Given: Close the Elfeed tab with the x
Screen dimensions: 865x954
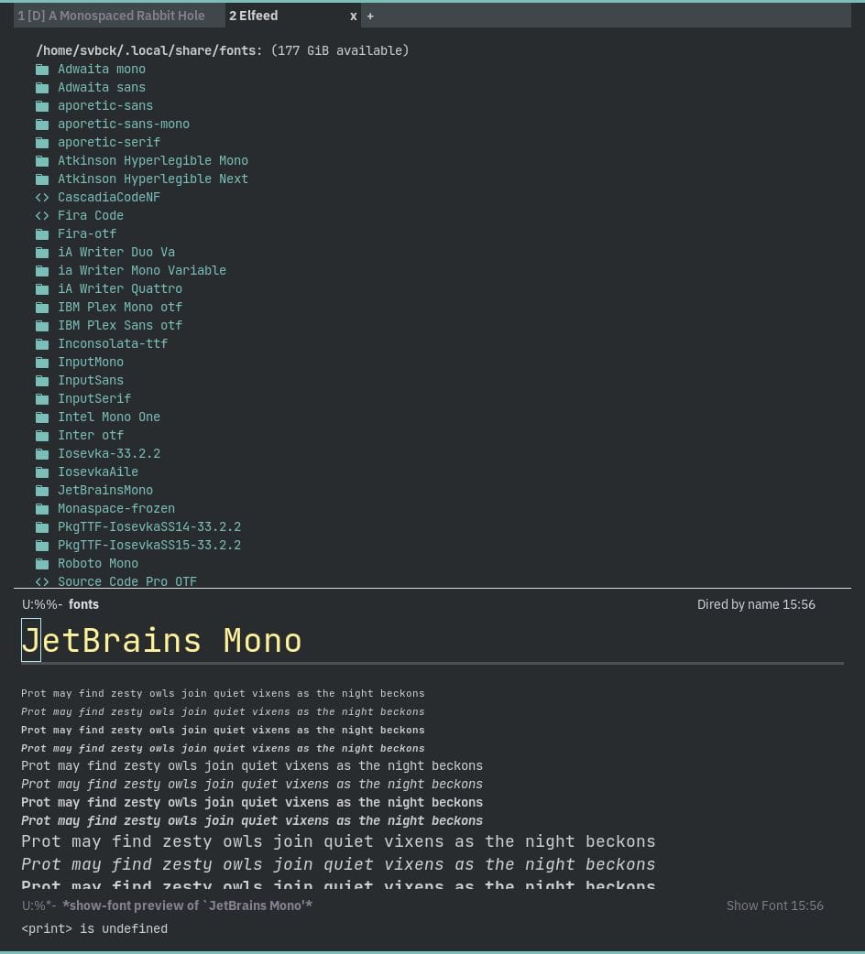Looking at the screenshot, I should [354, 16].
